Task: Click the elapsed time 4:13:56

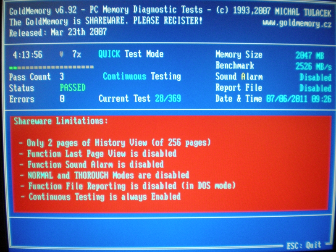Action: (27, 55)
